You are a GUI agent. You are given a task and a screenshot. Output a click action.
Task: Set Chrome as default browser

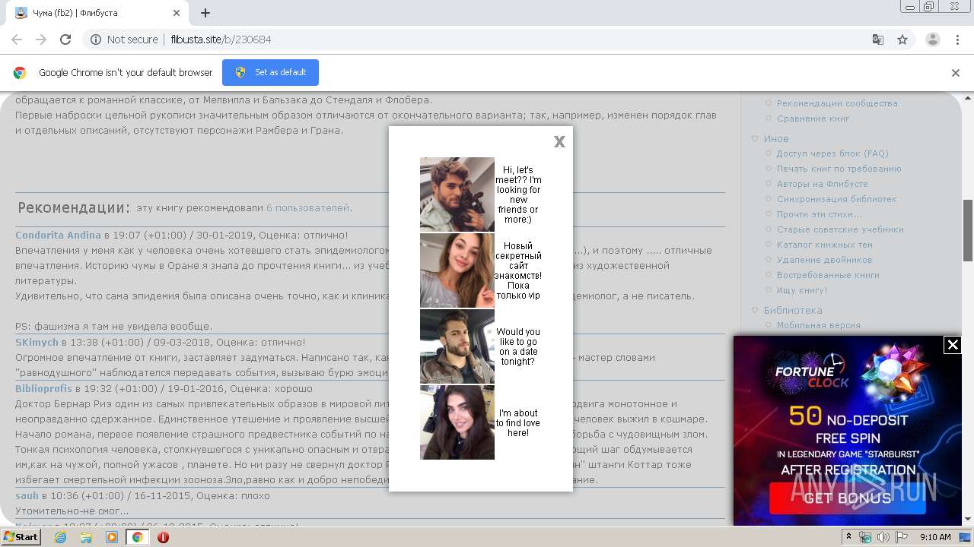tap(270, 73)
